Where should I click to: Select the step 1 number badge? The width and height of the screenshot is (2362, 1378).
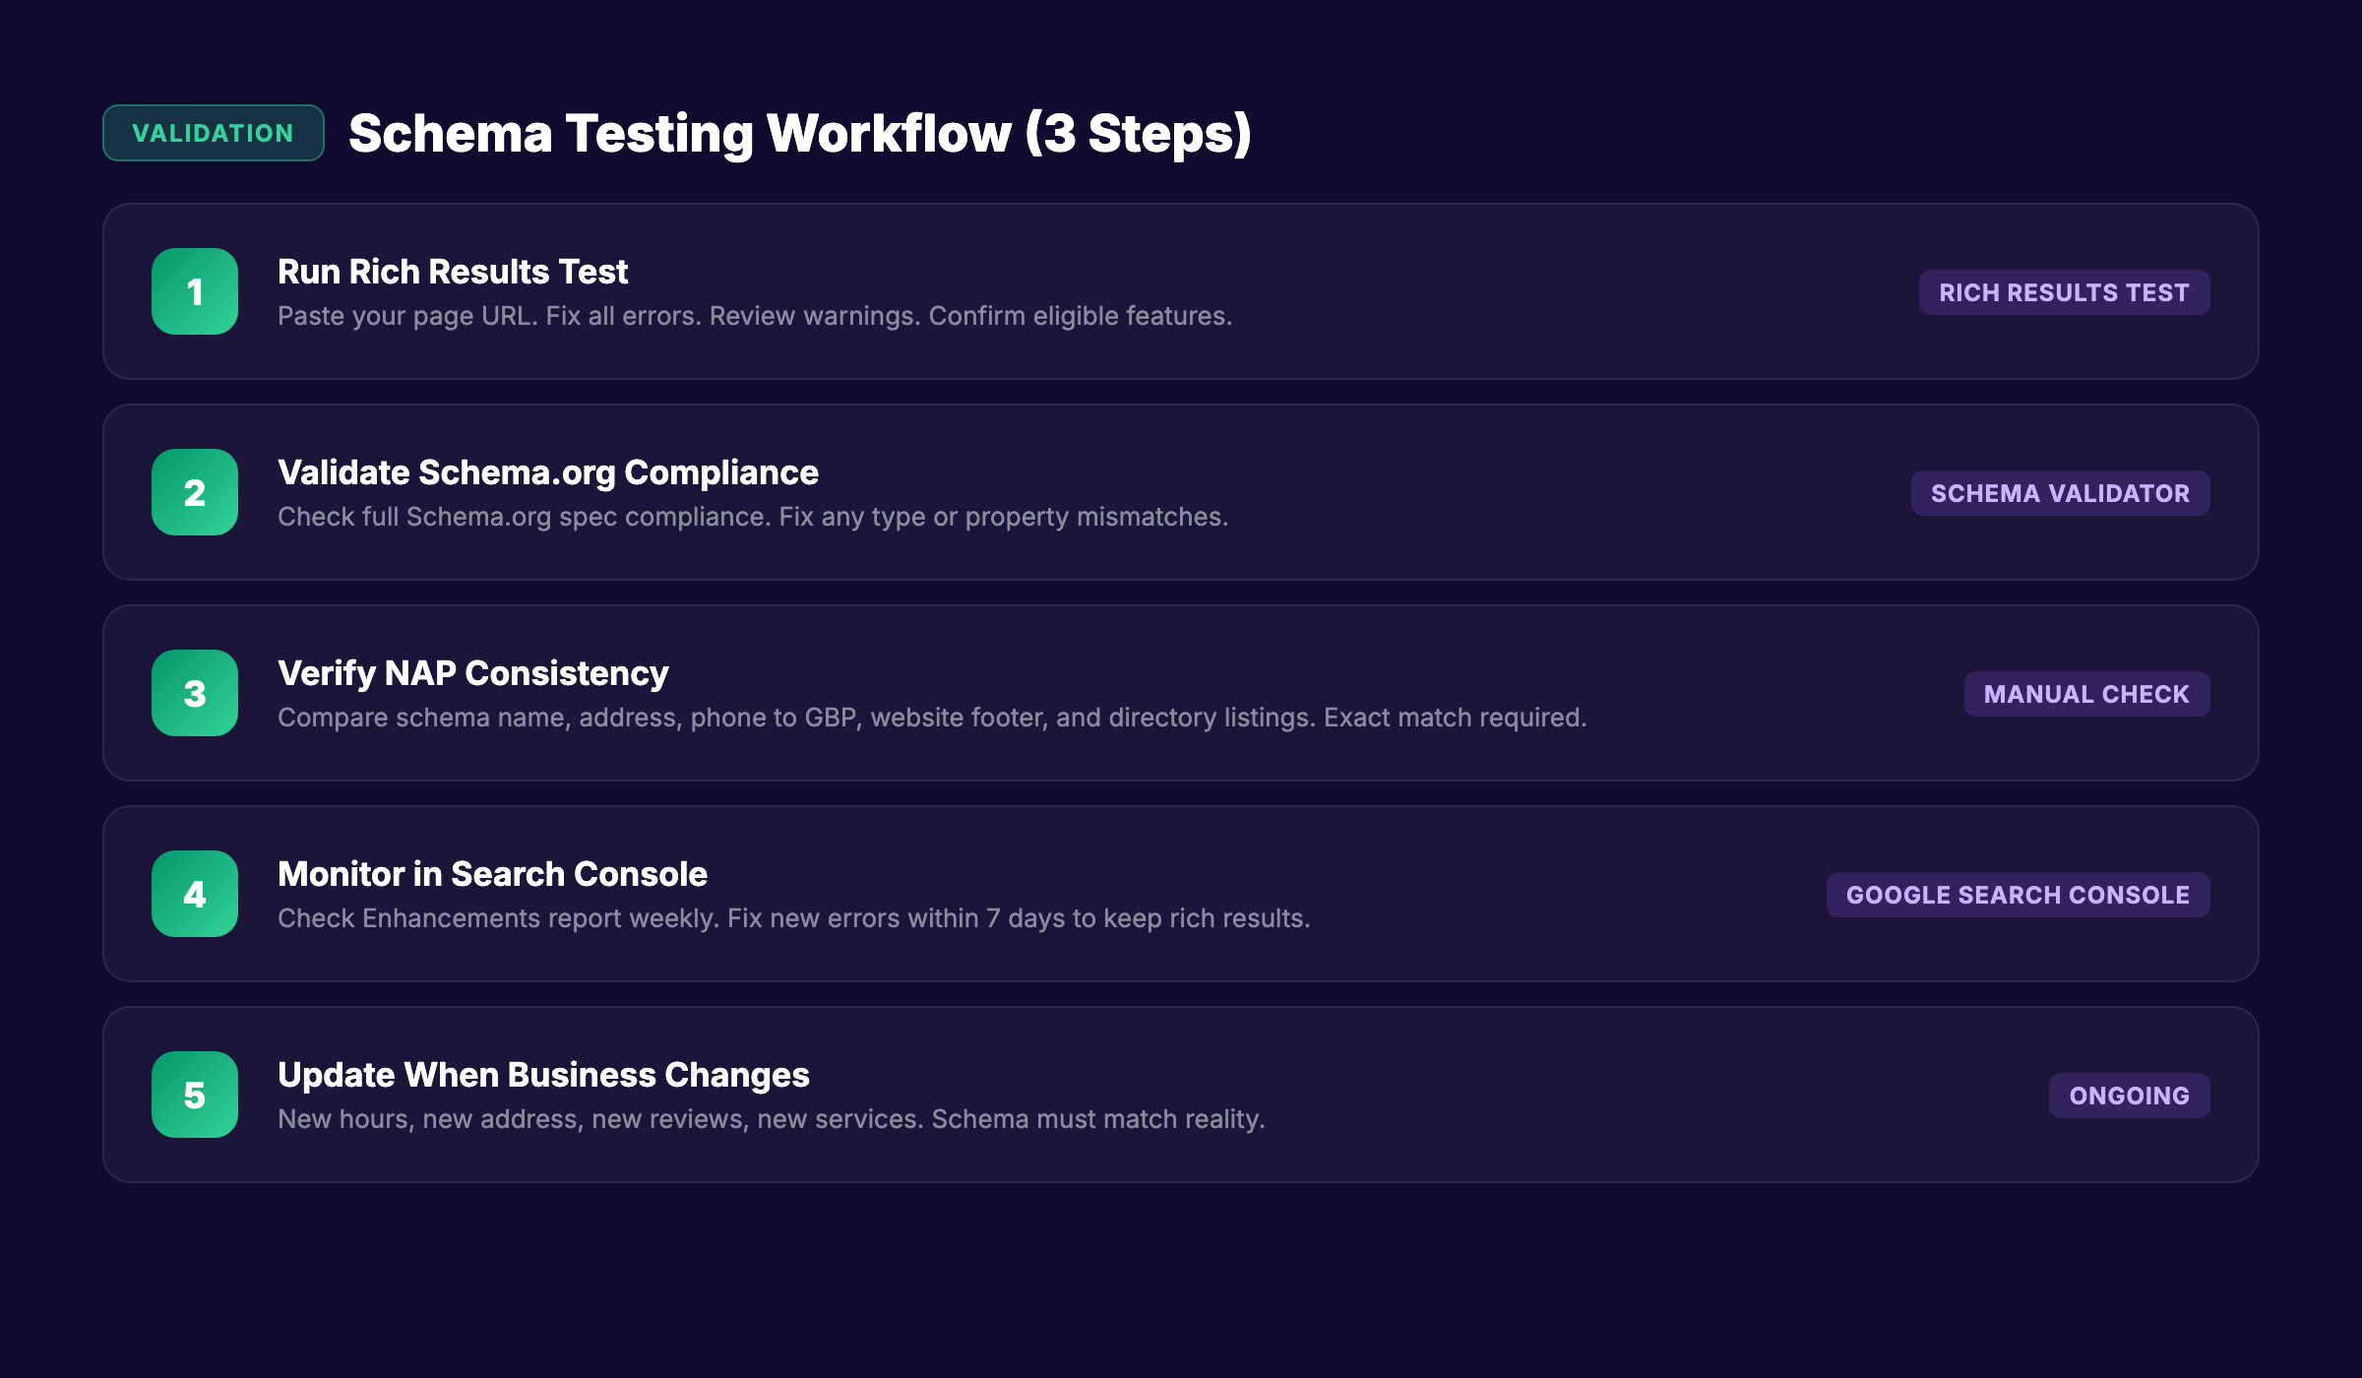(194, 292)
